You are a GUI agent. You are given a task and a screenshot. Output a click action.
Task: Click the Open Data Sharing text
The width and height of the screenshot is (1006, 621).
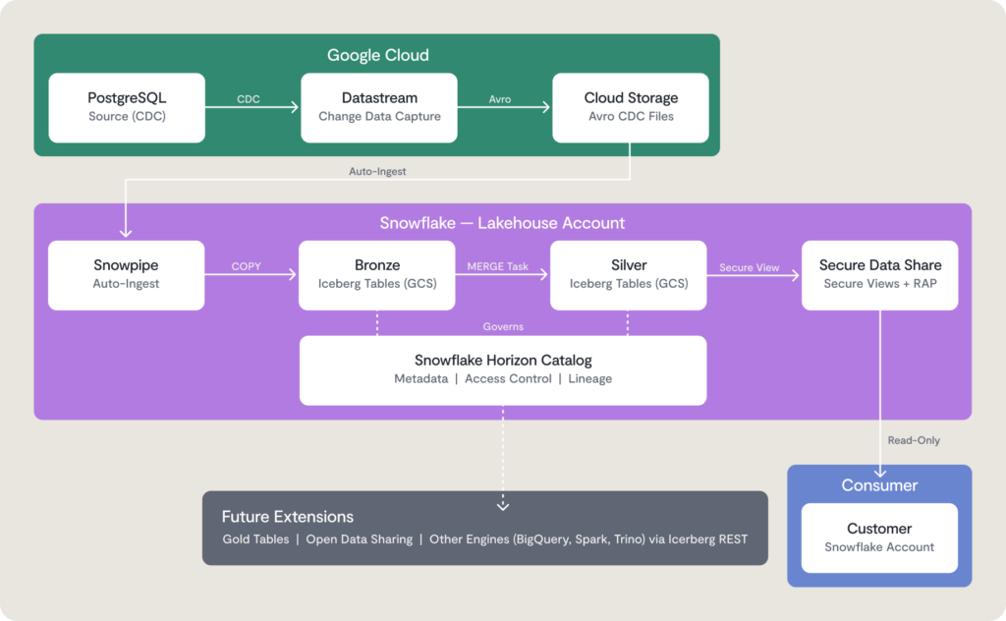[360, 538]
